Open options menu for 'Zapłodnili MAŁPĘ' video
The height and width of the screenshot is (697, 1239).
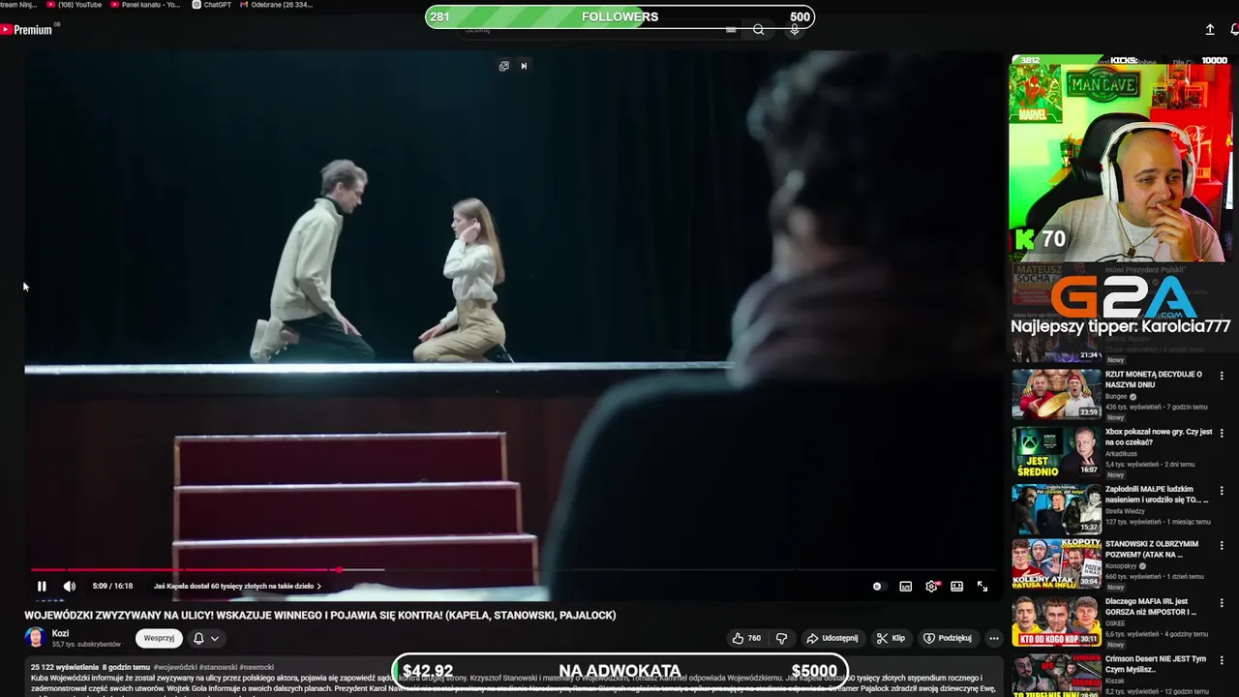[1222, 490]
